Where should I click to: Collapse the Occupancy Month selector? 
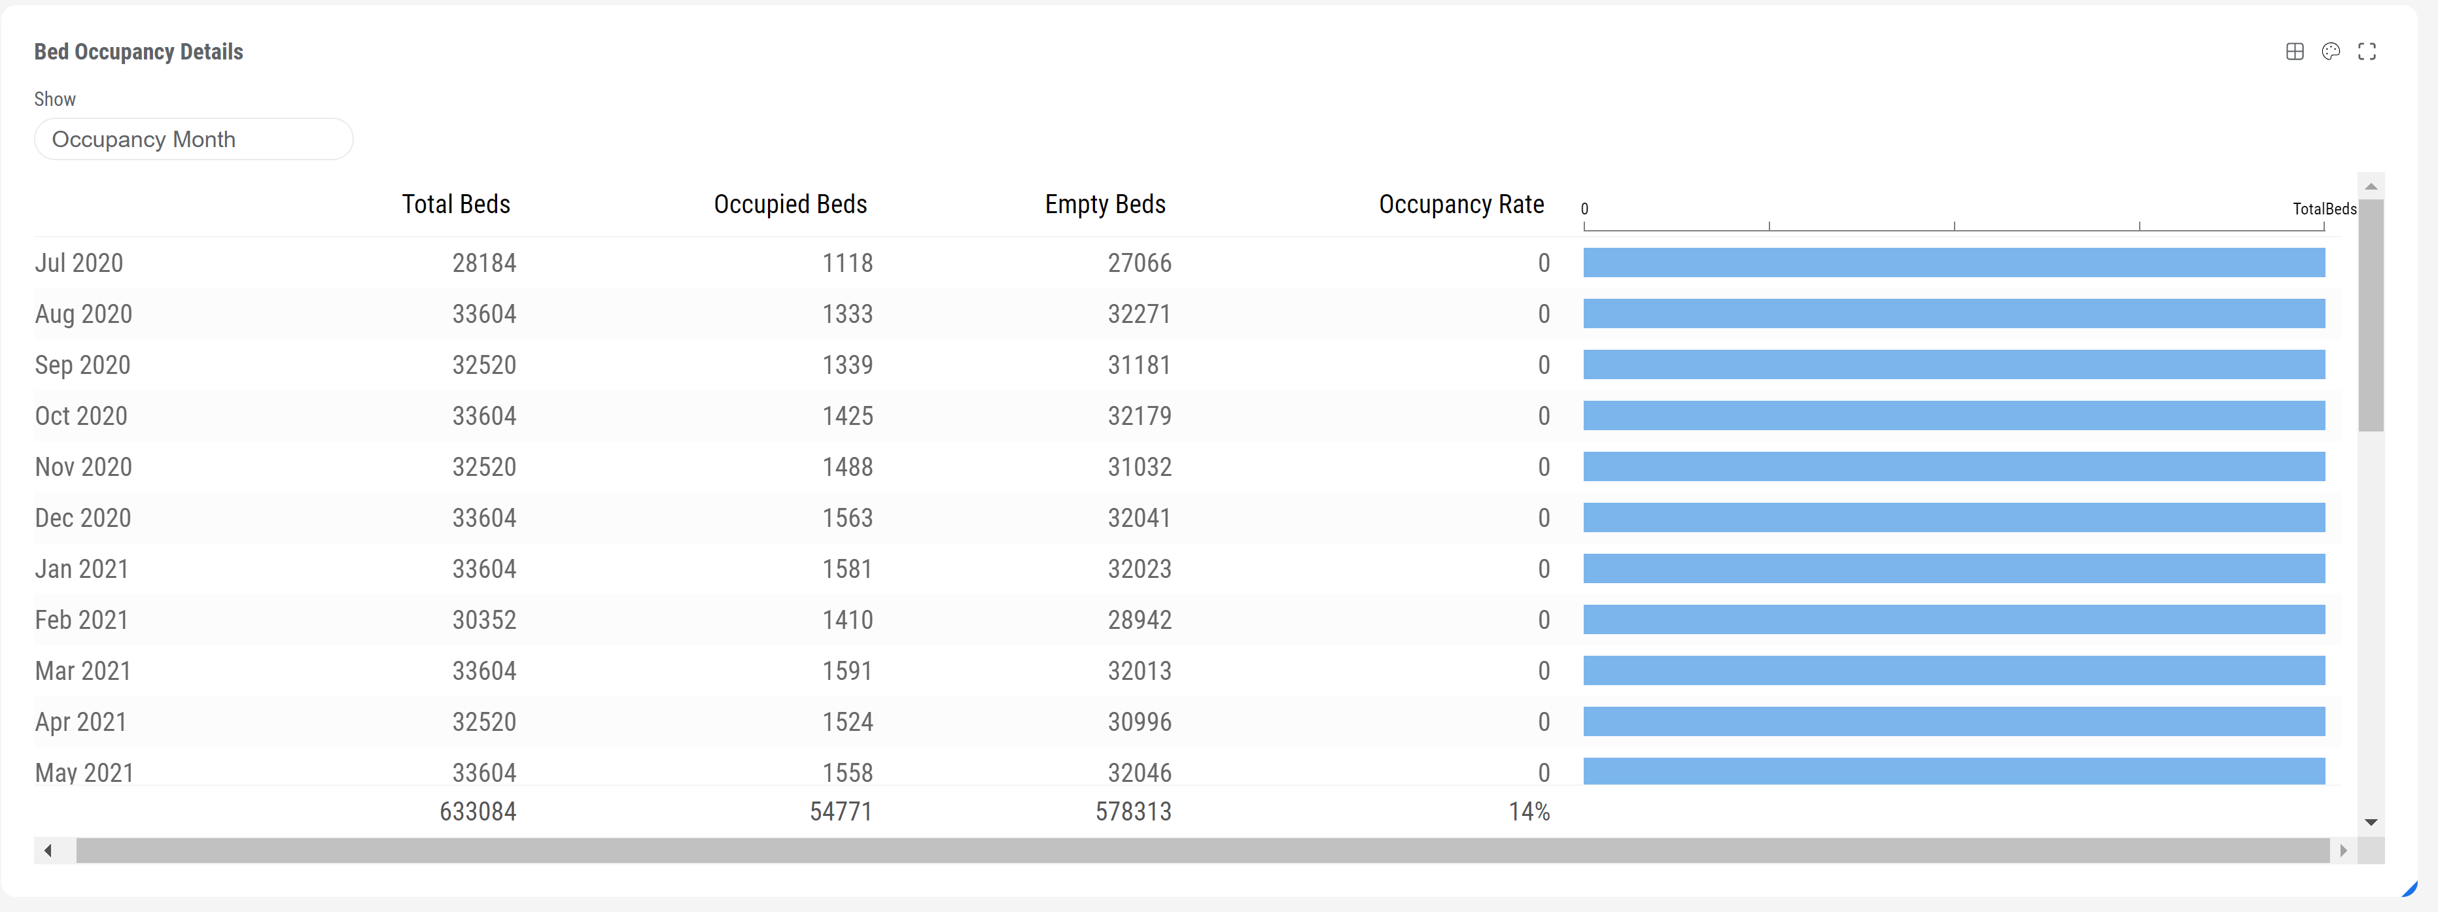pos(193,139)
